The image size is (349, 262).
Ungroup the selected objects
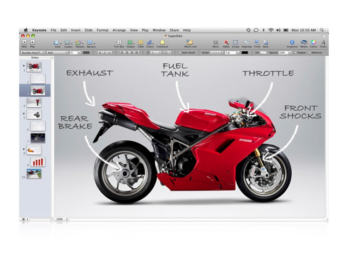pyautogui.click(x=246, y=44)
